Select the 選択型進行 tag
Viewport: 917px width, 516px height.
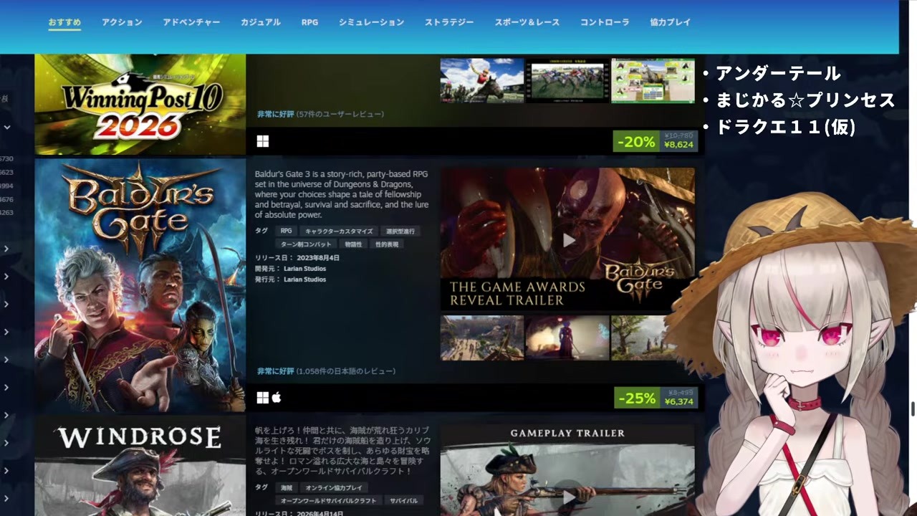400,231
